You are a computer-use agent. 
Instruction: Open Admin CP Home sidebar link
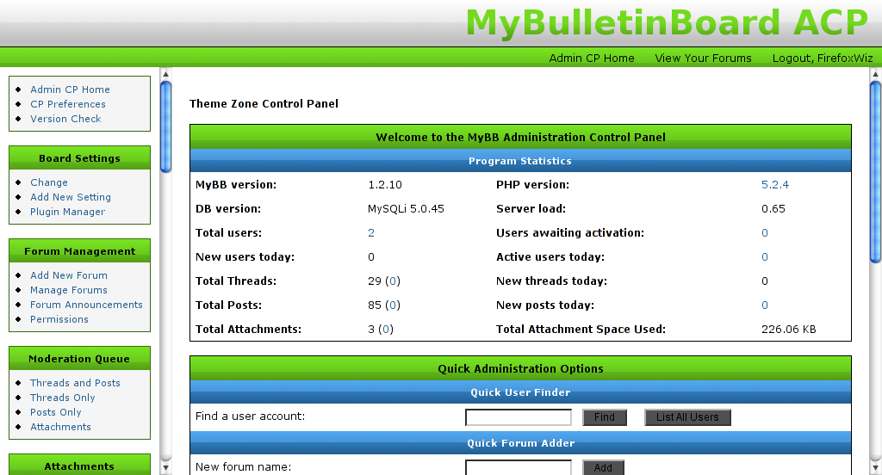point(70,89)
